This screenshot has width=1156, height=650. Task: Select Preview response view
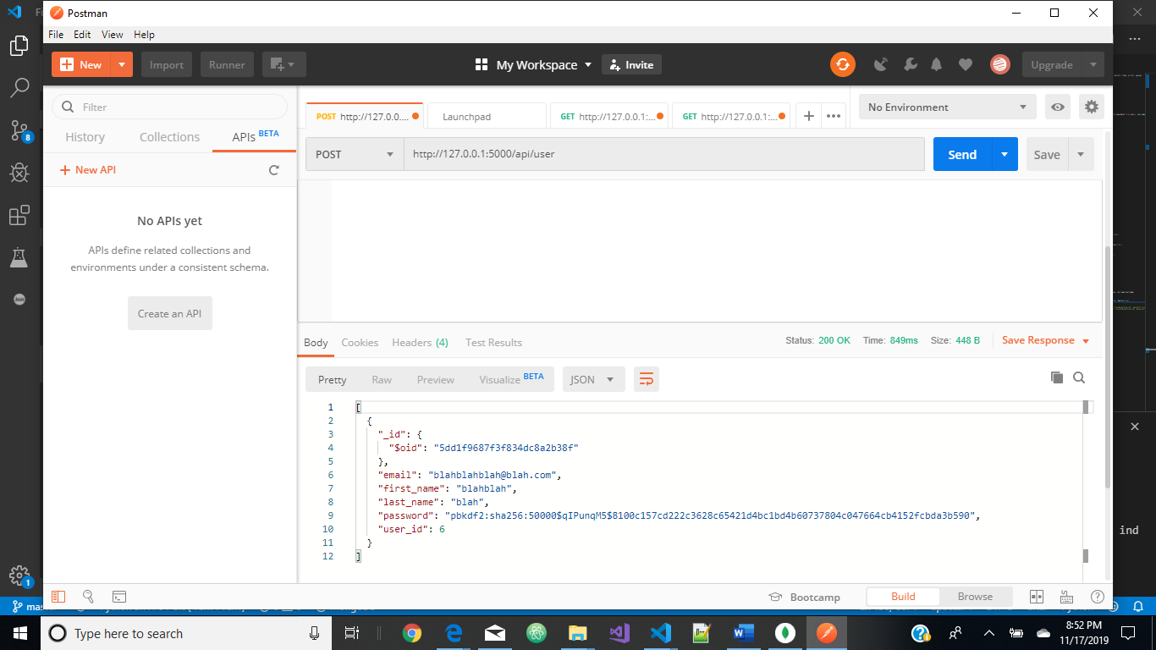click(436, 379)
